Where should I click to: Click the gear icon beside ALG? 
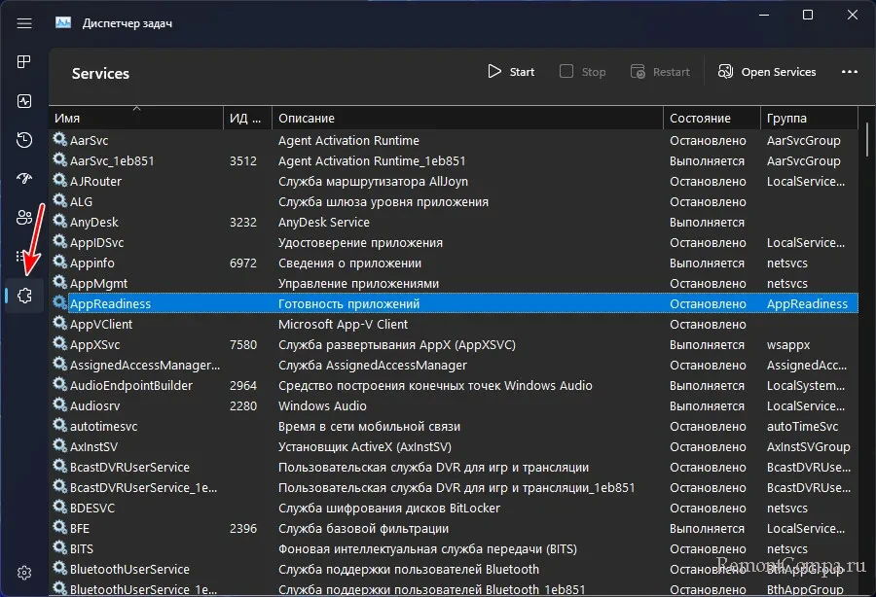tap(59, 200)
